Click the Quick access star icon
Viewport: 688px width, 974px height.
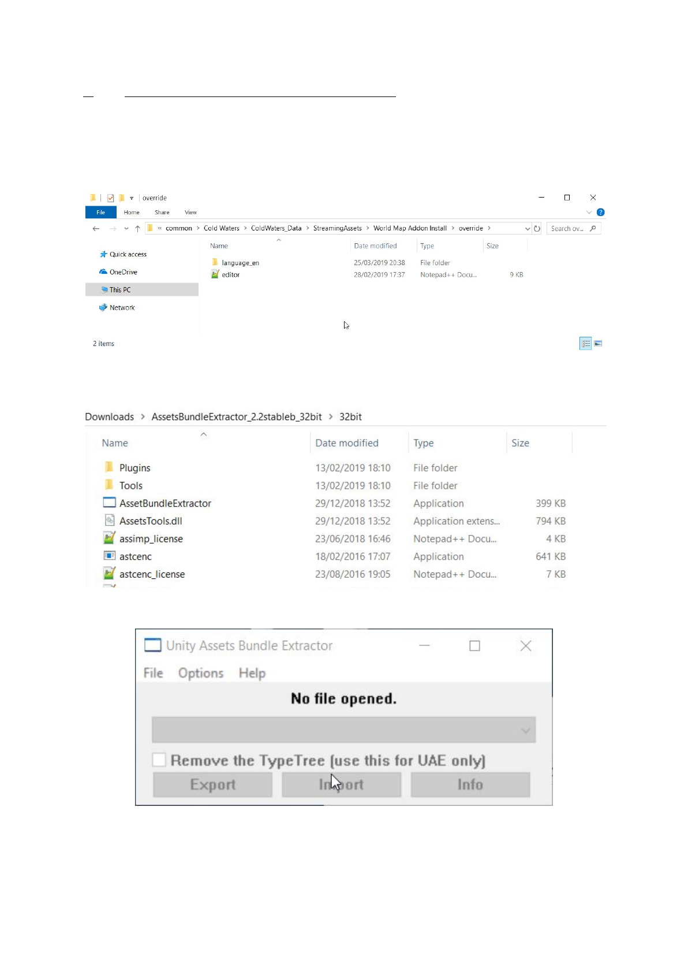coord(103,254)
